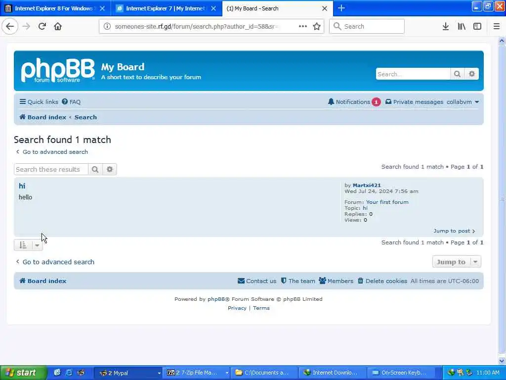Click Board index home in breadcrumb
The width and height of the screenshot is (506, 380).
pos(42,117)
